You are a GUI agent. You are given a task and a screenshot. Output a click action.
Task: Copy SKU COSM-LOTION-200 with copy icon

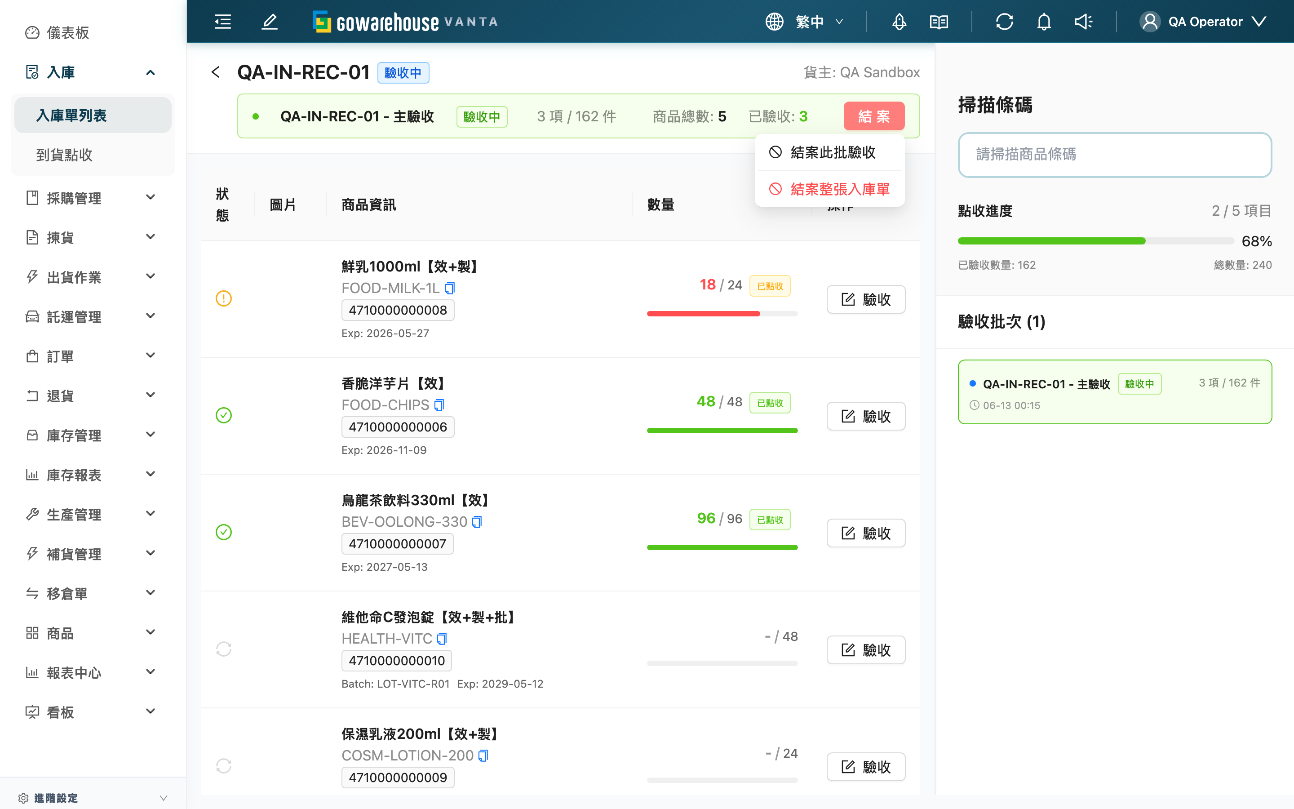coord(483,756)
